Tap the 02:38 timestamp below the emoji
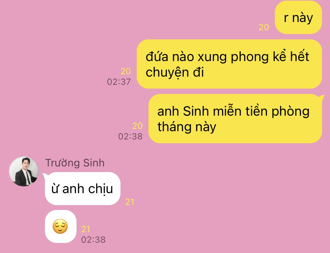330x253 pixels. [x=94, y=239]
